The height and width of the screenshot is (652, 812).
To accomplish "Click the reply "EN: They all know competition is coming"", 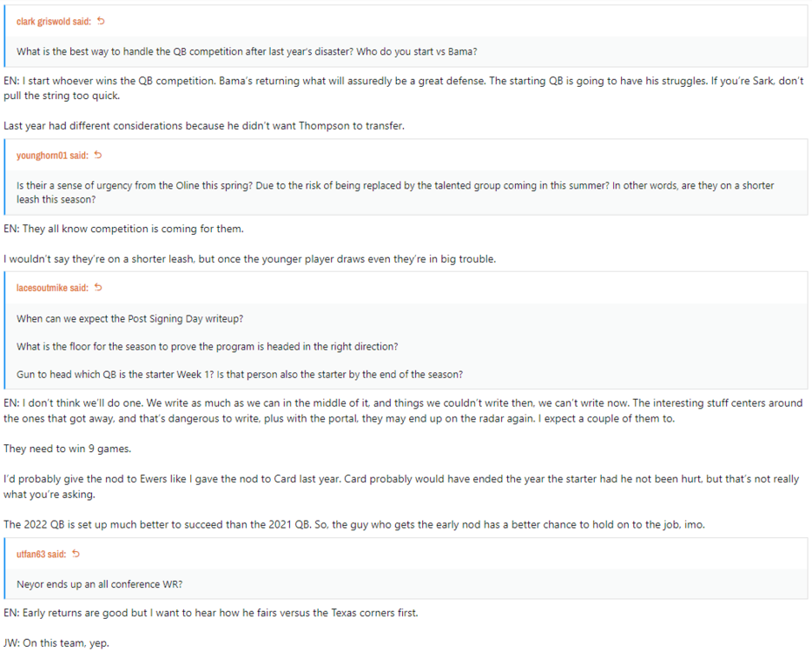I will point(123,229).
